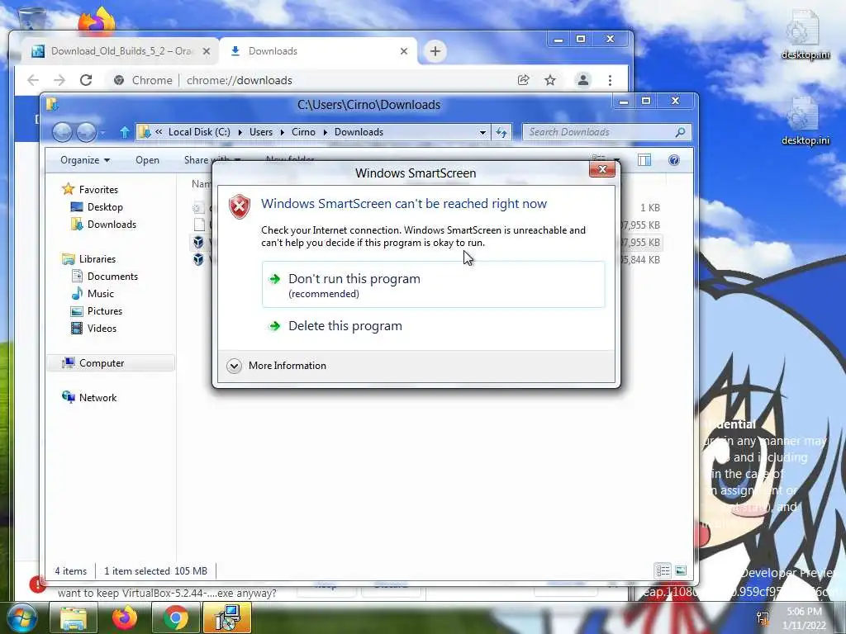Click the Search Downloads field
Viewport: 846px width, 634px height.
point(606,132)
